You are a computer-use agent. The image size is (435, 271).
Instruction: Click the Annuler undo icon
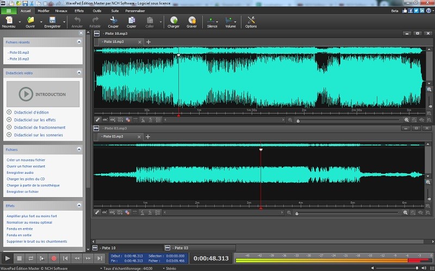pos(77,20)
